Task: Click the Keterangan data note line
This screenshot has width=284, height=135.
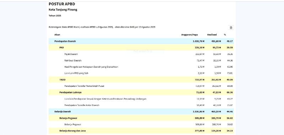Action: (102, 27)
